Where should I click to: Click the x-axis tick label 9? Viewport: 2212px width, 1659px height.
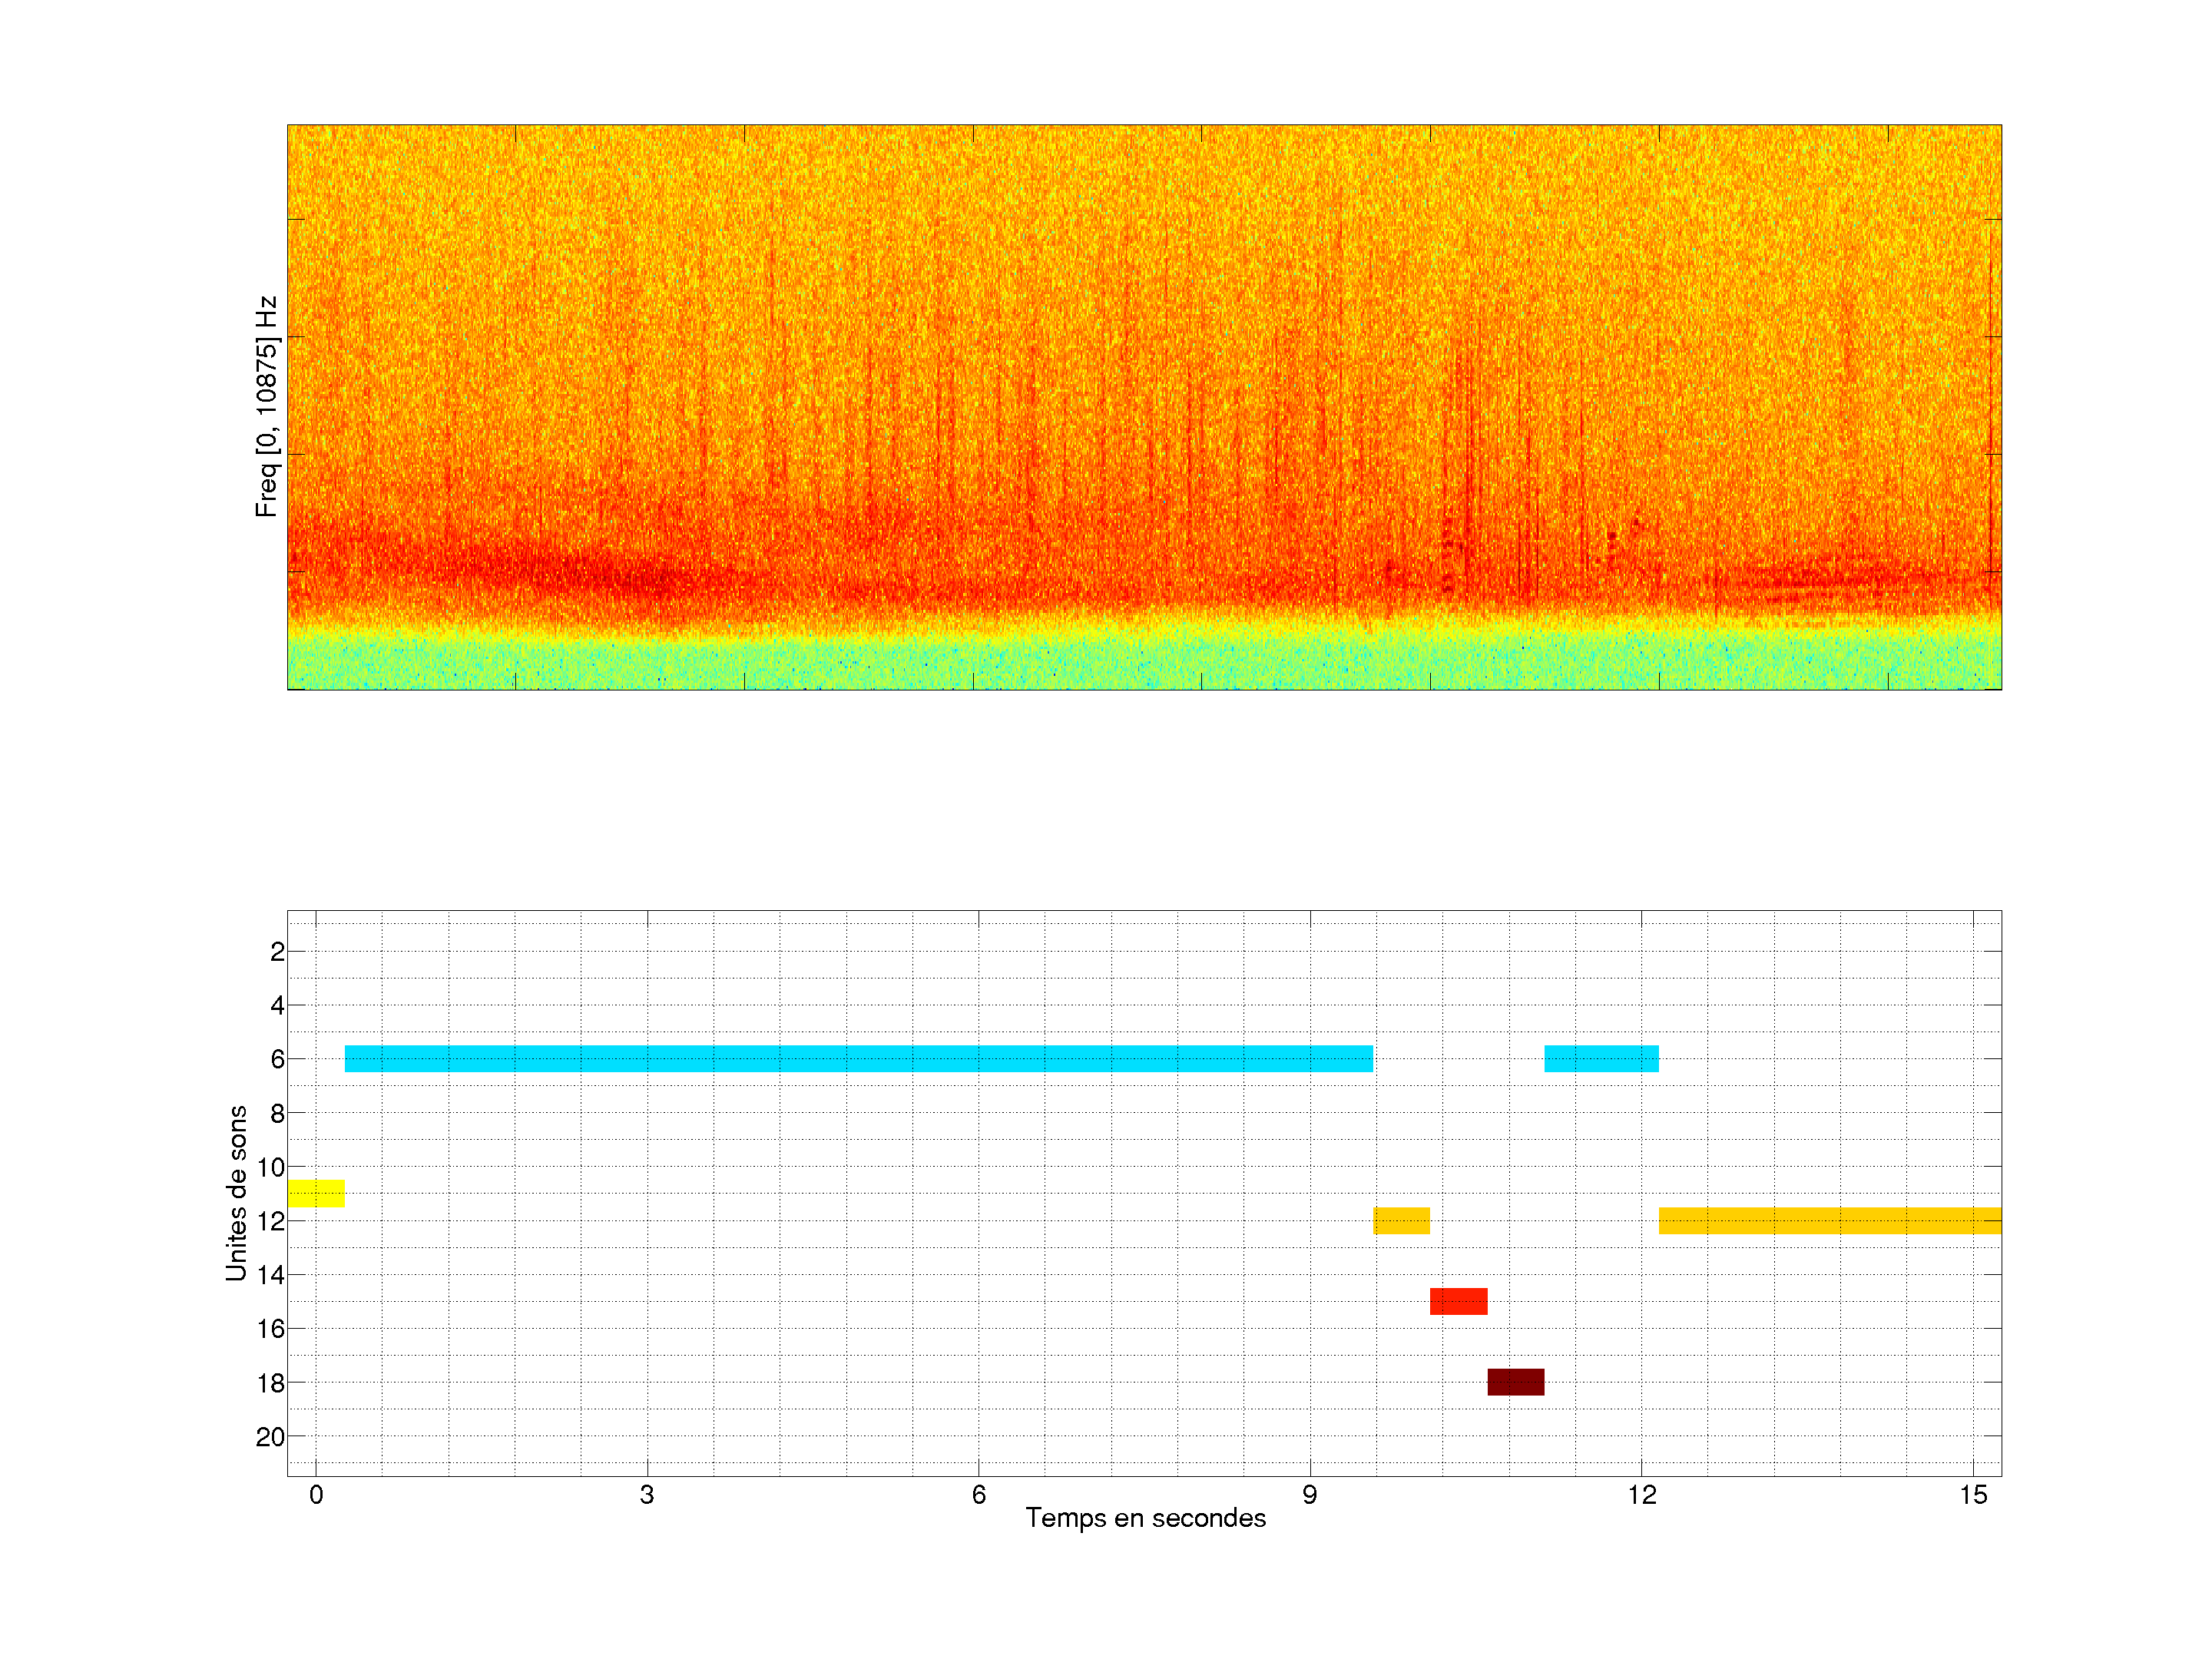pos(1309,1495)
